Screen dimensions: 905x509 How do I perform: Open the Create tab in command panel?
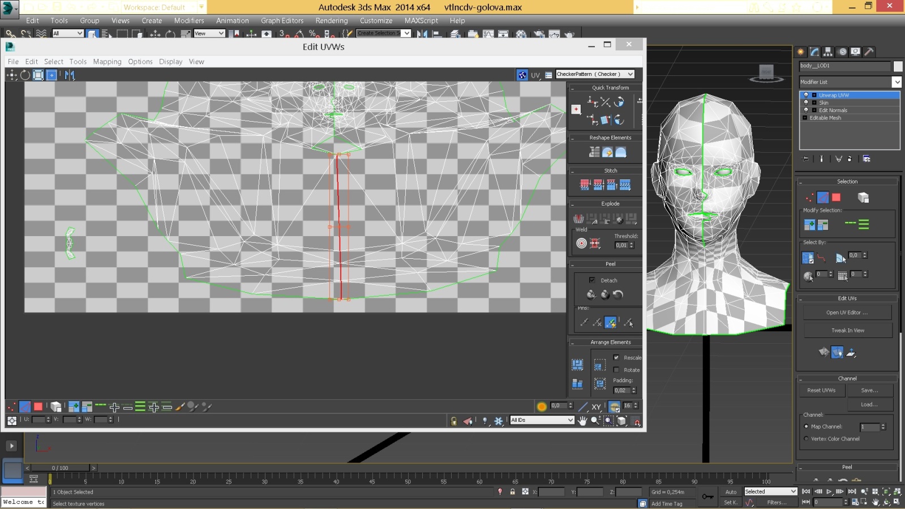pos(801,52)
